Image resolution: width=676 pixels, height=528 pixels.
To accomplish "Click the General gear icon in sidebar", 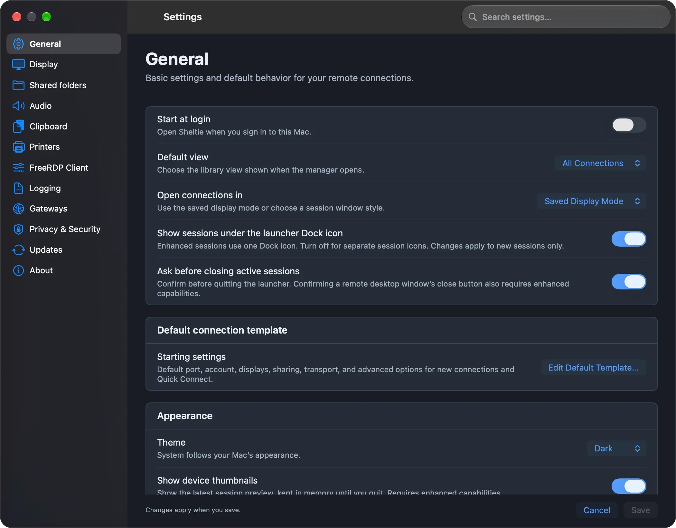I will 18,44.
